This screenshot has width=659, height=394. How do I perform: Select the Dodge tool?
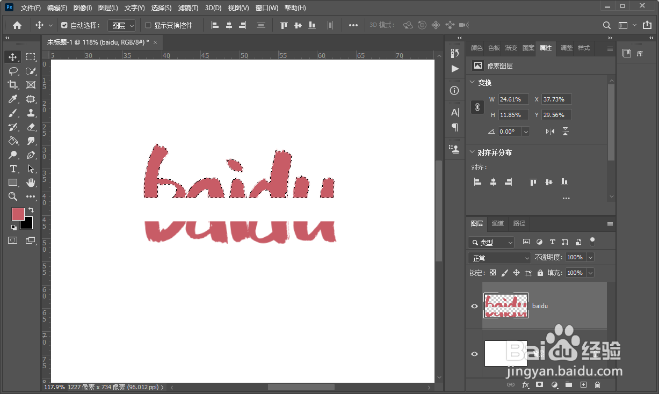(13, 155)
